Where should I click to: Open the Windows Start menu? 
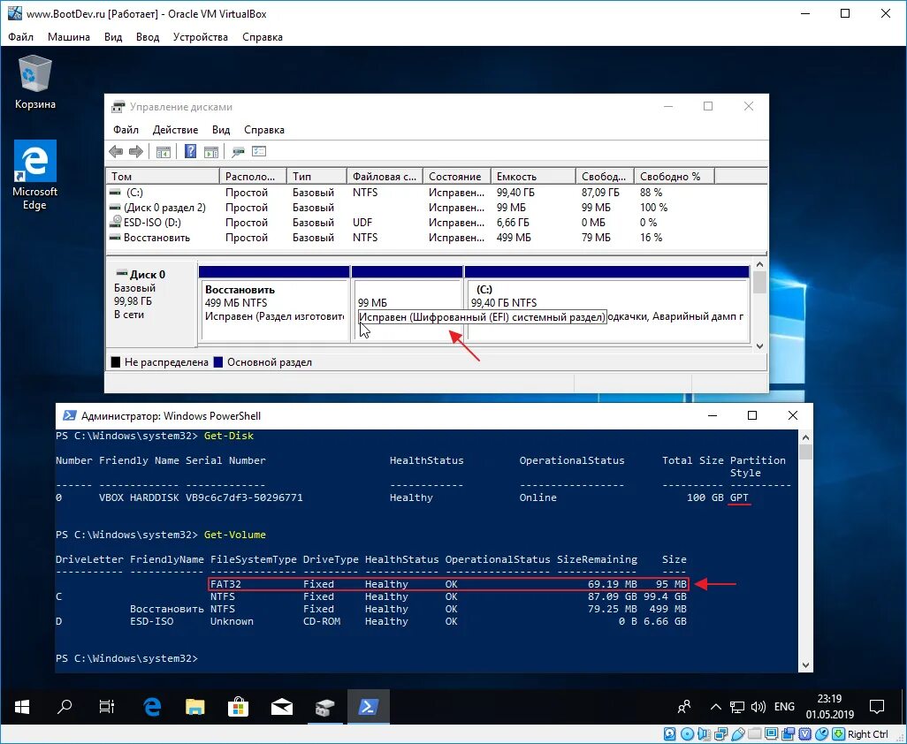pyautogui.click(x=22, y=706)
